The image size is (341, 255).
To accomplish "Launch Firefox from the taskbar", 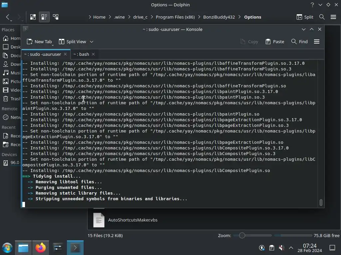I will point(40,248).
